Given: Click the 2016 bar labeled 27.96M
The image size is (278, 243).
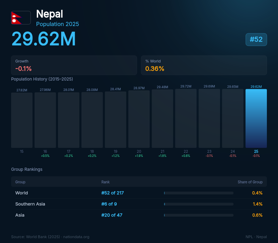Looking at the screenshot, I should (45, 120).
